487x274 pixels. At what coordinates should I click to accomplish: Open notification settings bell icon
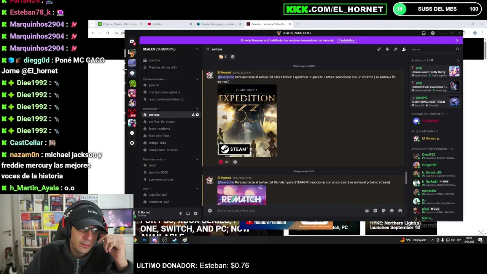[387, 49]
